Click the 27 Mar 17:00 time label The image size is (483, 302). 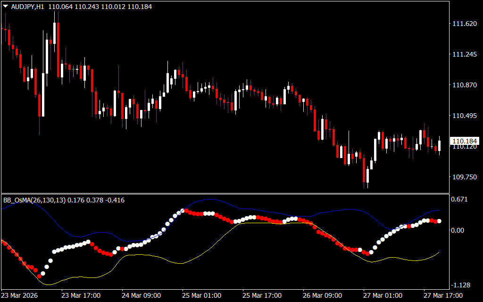pyautogui.click(x=443, y=296)
